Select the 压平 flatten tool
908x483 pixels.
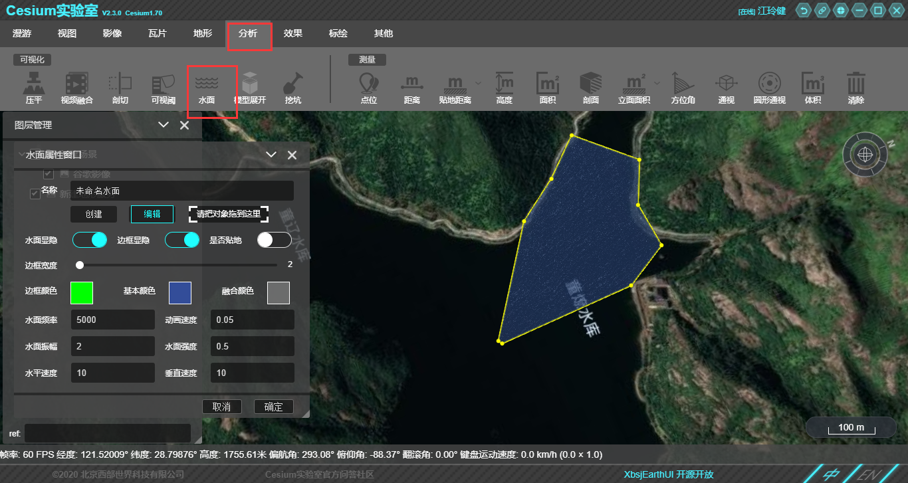pyautogui.click(x=33, y=88)
